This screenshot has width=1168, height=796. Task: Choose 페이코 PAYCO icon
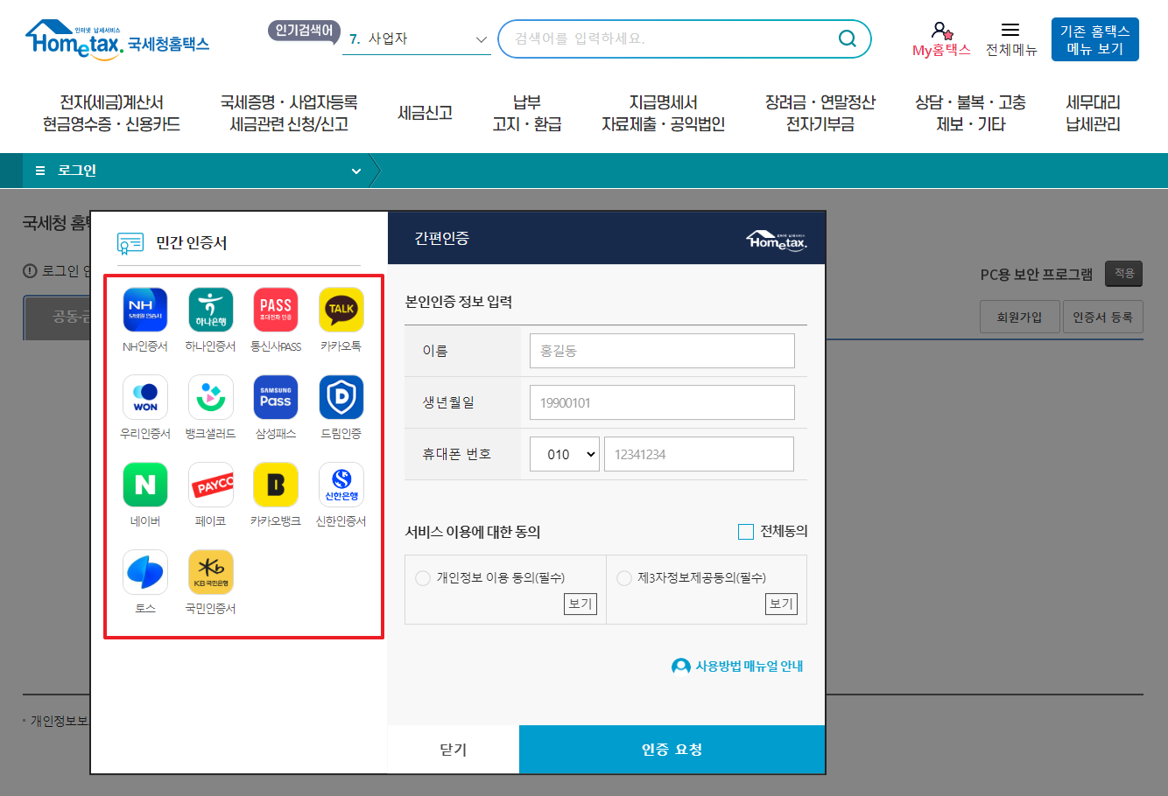[211, 485]
